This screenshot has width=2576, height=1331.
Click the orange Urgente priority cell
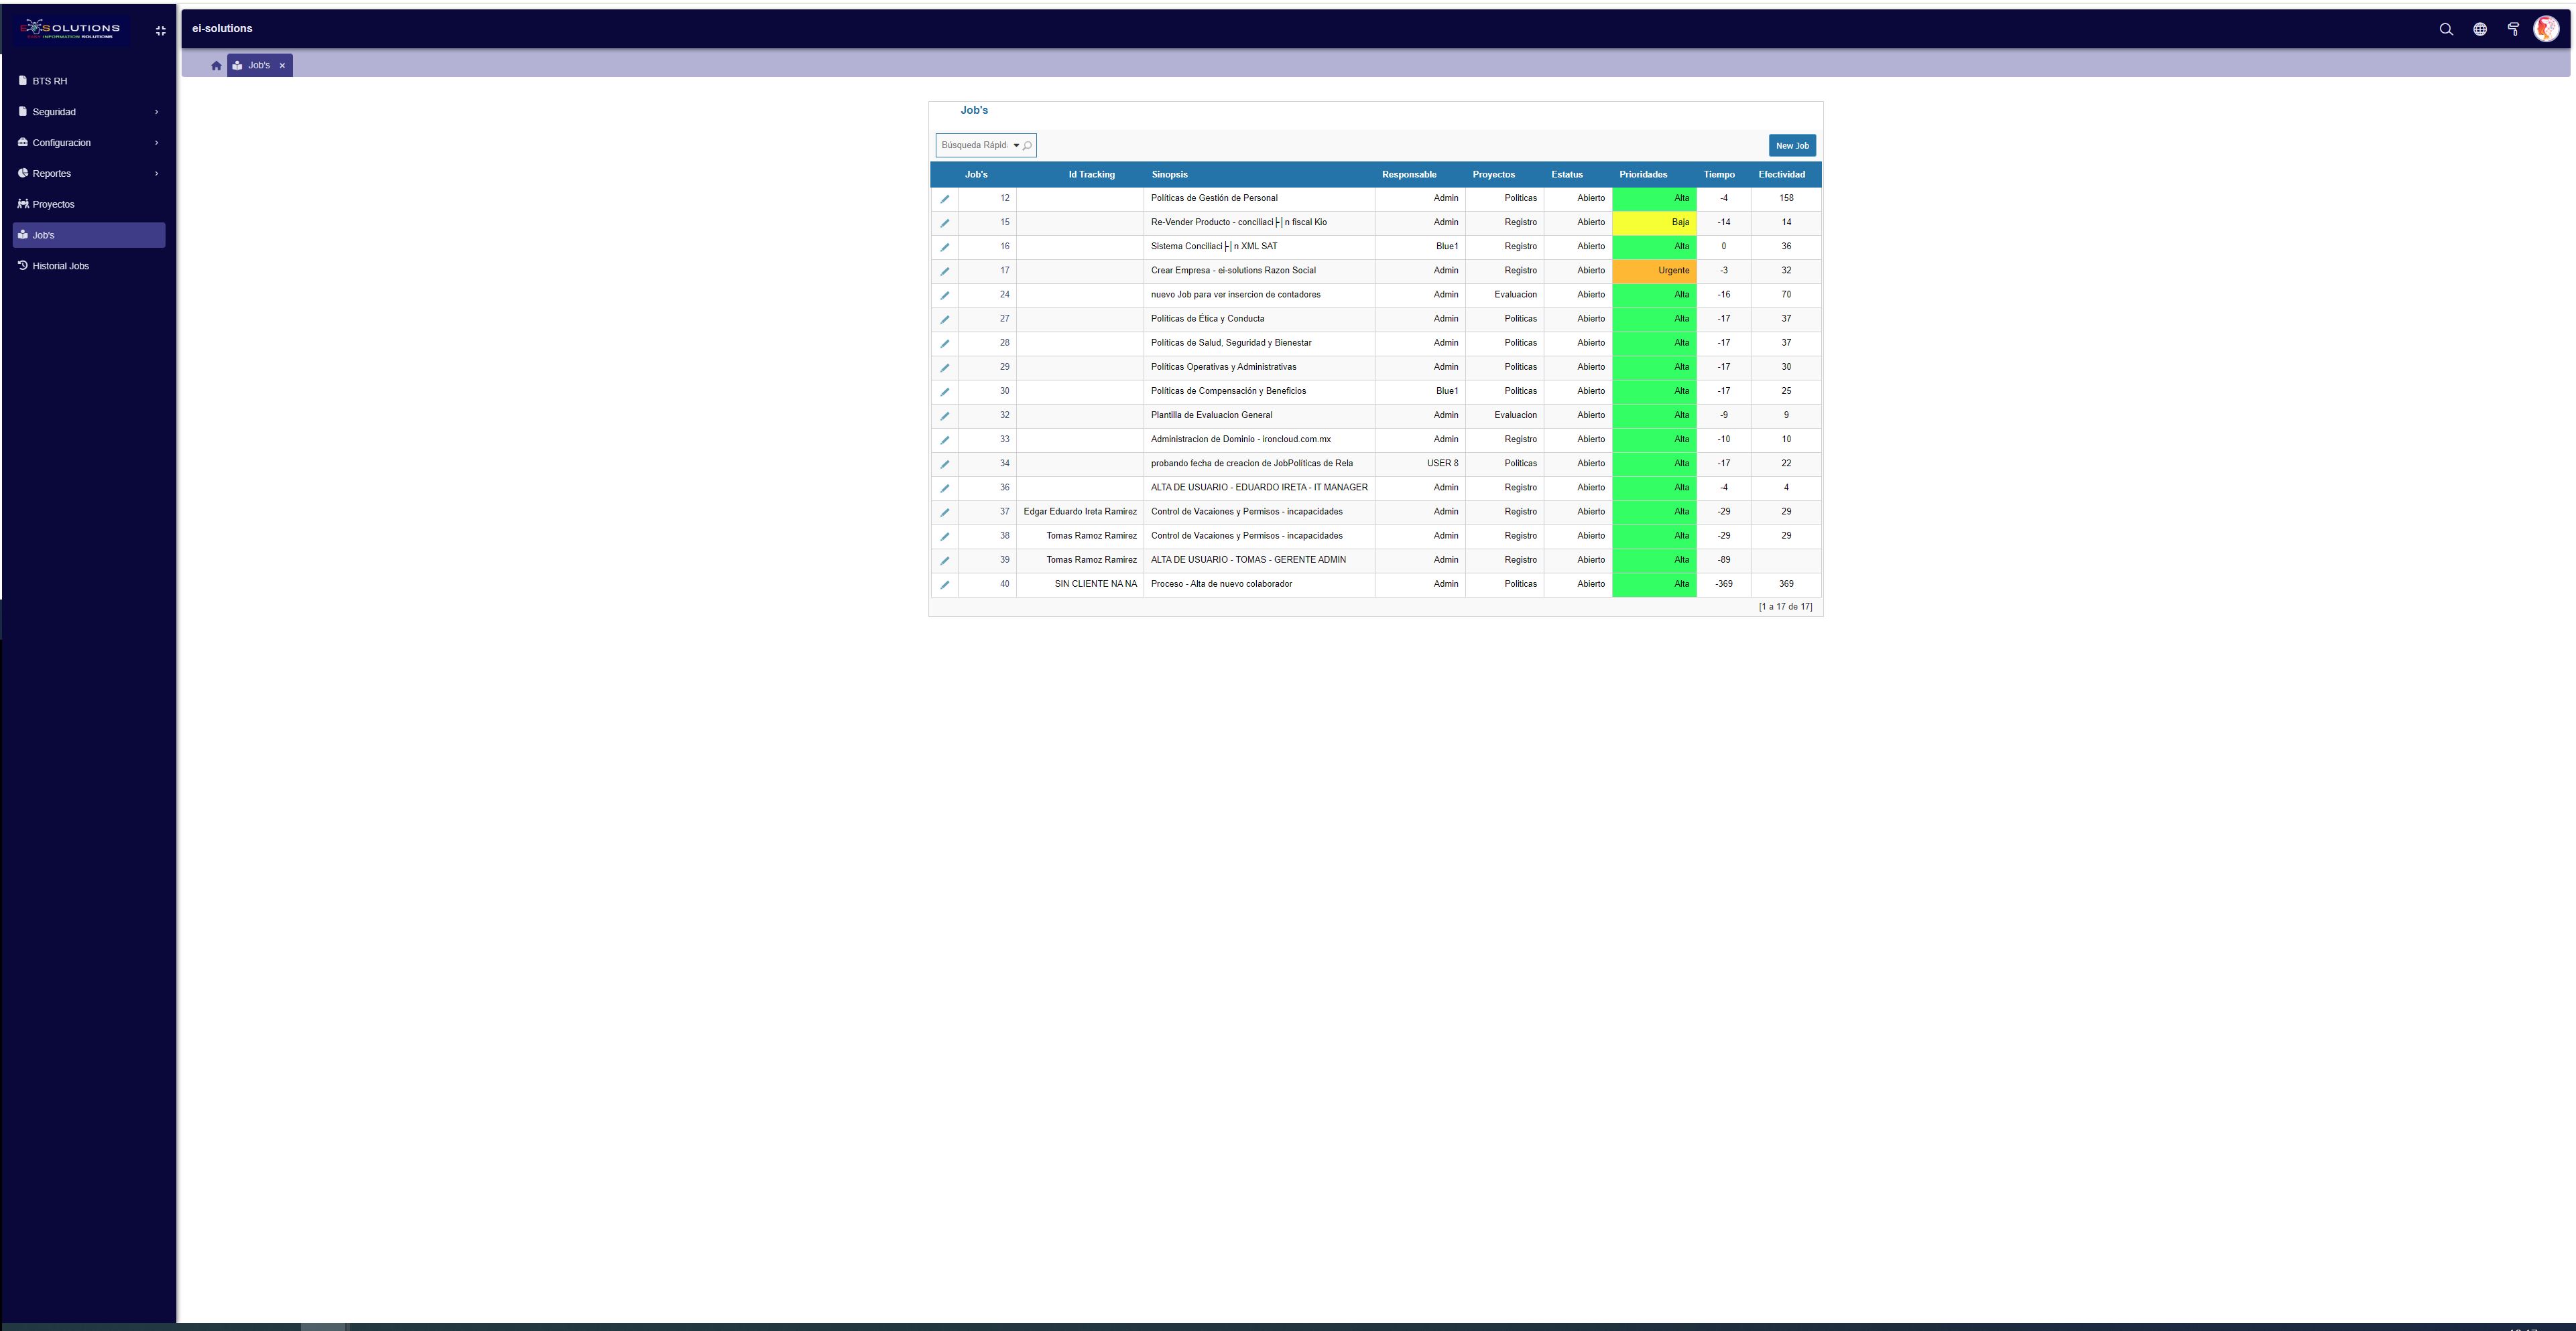click(x=1654, y=271)
